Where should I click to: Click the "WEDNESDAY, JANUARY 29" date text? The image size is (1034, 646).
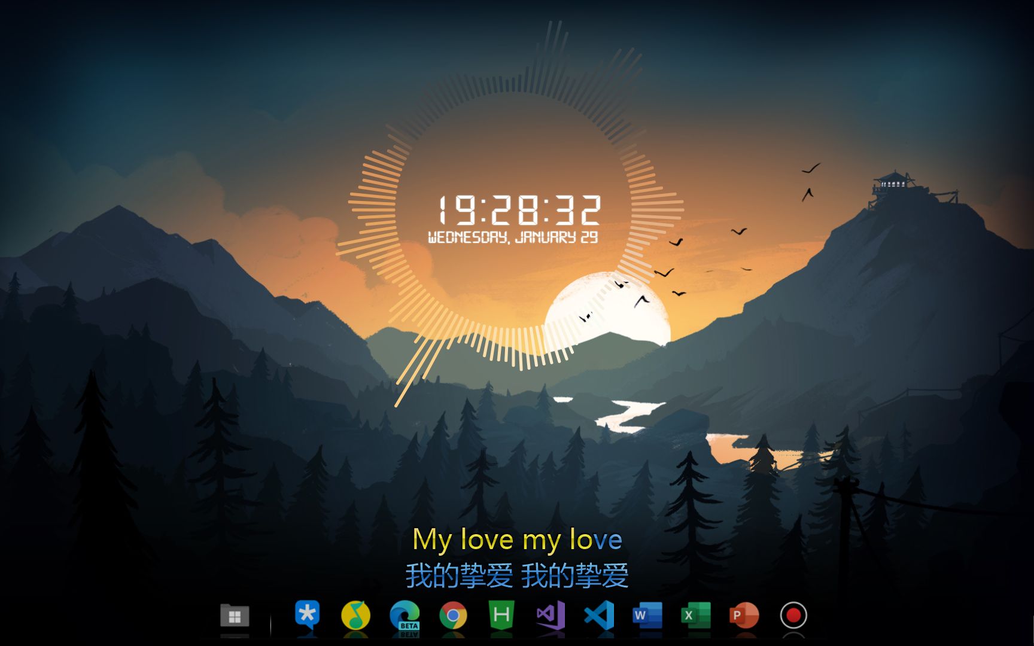[x=513, y=237]
